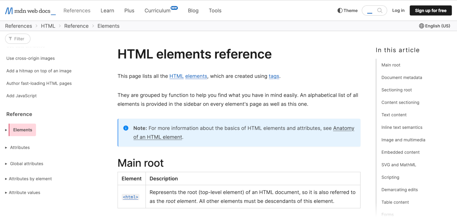Jump to Image and multimedia section

(x=403, y=140)
